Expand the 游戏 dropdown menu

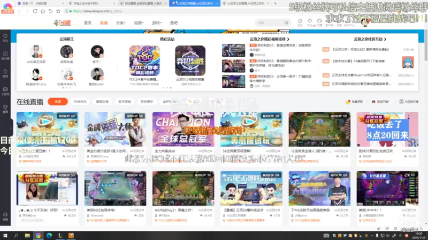coord(157,23)
